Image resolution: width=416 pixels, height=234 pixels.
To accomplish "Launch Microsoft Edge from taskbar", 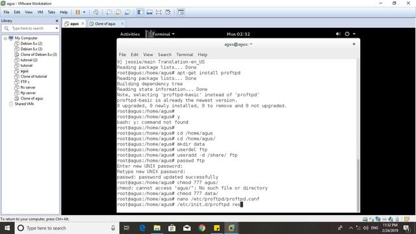I will [142, 228].
